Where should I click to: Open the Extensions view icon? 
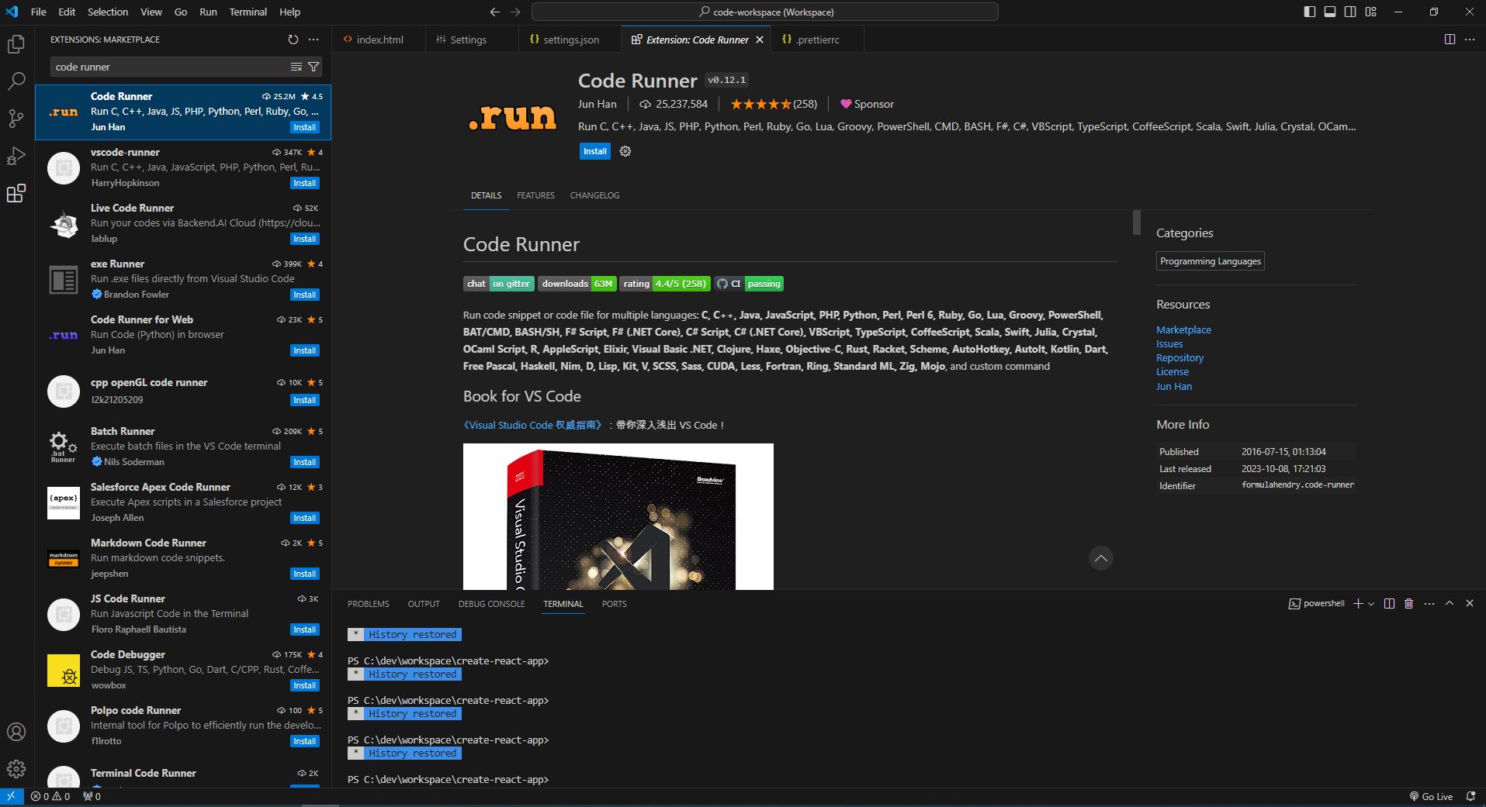click(16, 193)
